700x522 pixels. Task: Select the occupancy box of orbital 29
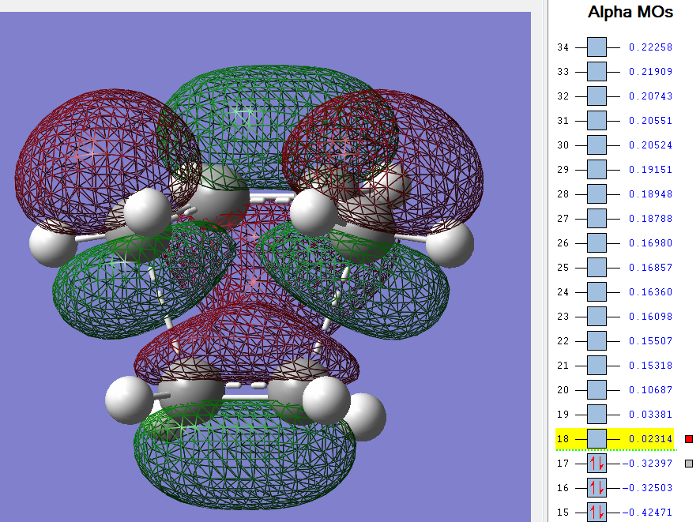(597, 170)
